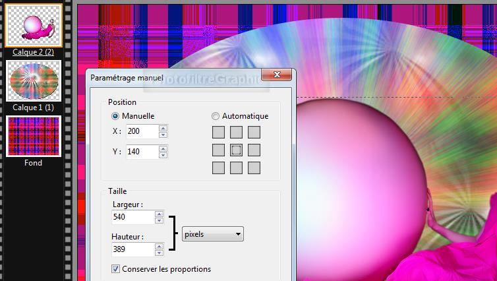Image resolution: width=497 pixels, height=281 pixels.
Task: Enable the Automatique position option
Action: point(216,115)
